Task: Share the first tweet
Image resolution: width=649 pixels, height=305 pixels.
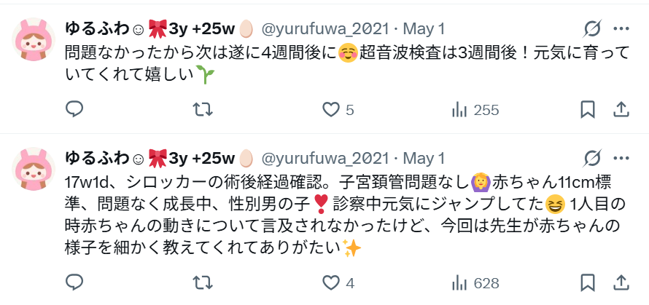Action: click(621, 109)
